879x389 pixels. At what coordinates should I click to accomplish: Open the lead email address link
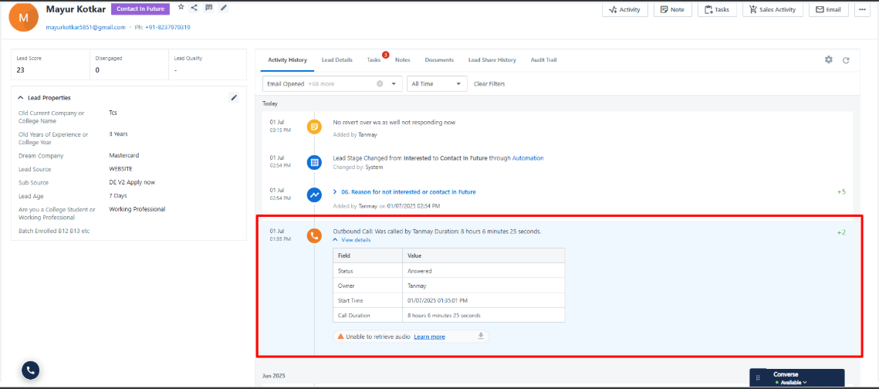[x=86, y=27]
